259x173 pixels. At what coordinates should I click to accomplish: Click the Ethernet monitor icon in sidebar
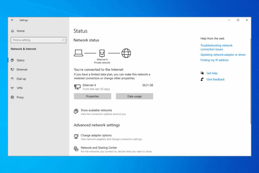(12, 69)
